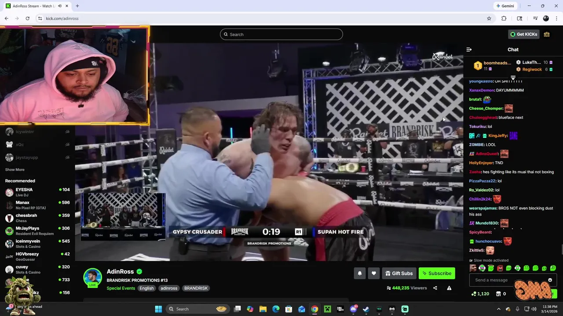The height and width of the screenshot is (316, 563).
Task: Open recommended channel MrJayPlays
Action: pos(37,230)
